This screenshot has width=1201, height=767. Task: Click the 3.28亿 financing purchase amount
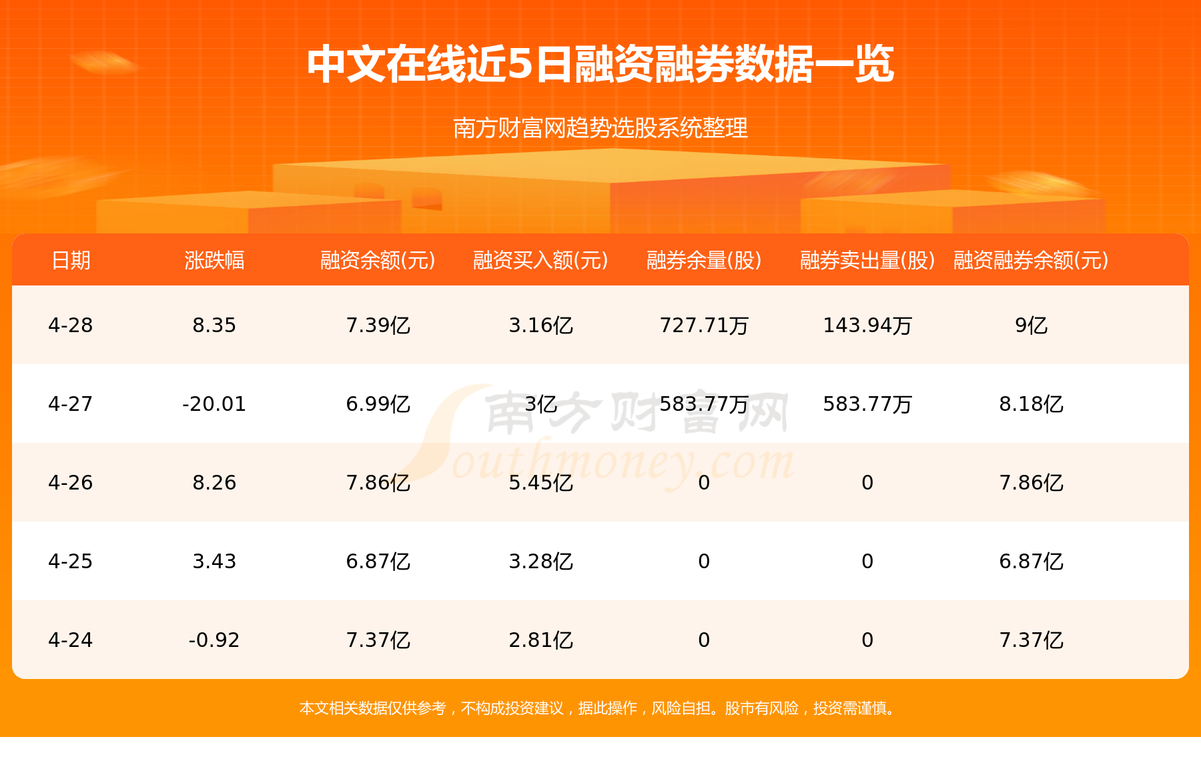540,561
